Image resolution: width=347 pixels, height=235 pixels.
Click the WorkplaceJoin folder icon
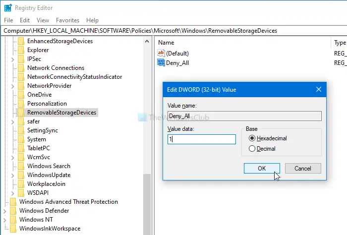(x=21, y=184)
